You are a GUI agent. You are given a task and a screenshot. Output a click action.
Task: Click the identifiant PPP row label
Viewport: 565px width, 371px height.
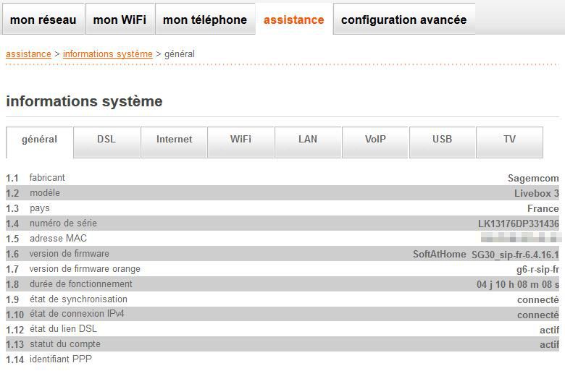click(x=61, y=359)
